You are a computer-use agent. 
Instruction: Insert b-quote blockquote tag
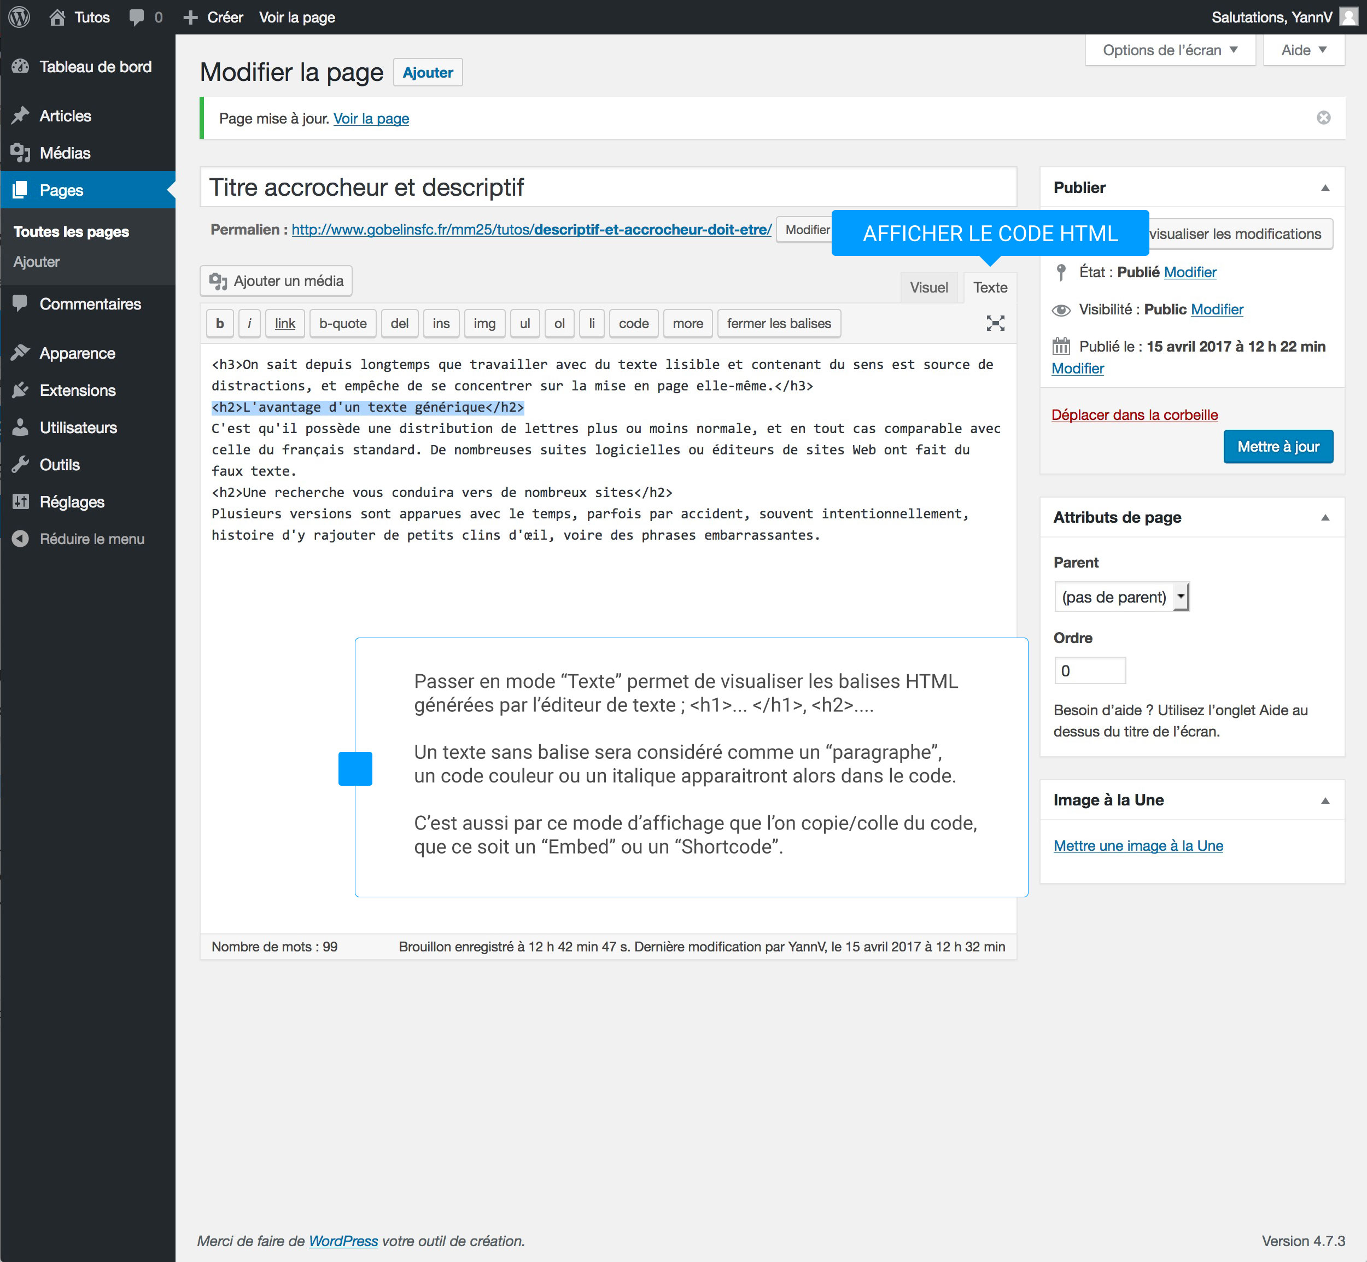[343, 324]
